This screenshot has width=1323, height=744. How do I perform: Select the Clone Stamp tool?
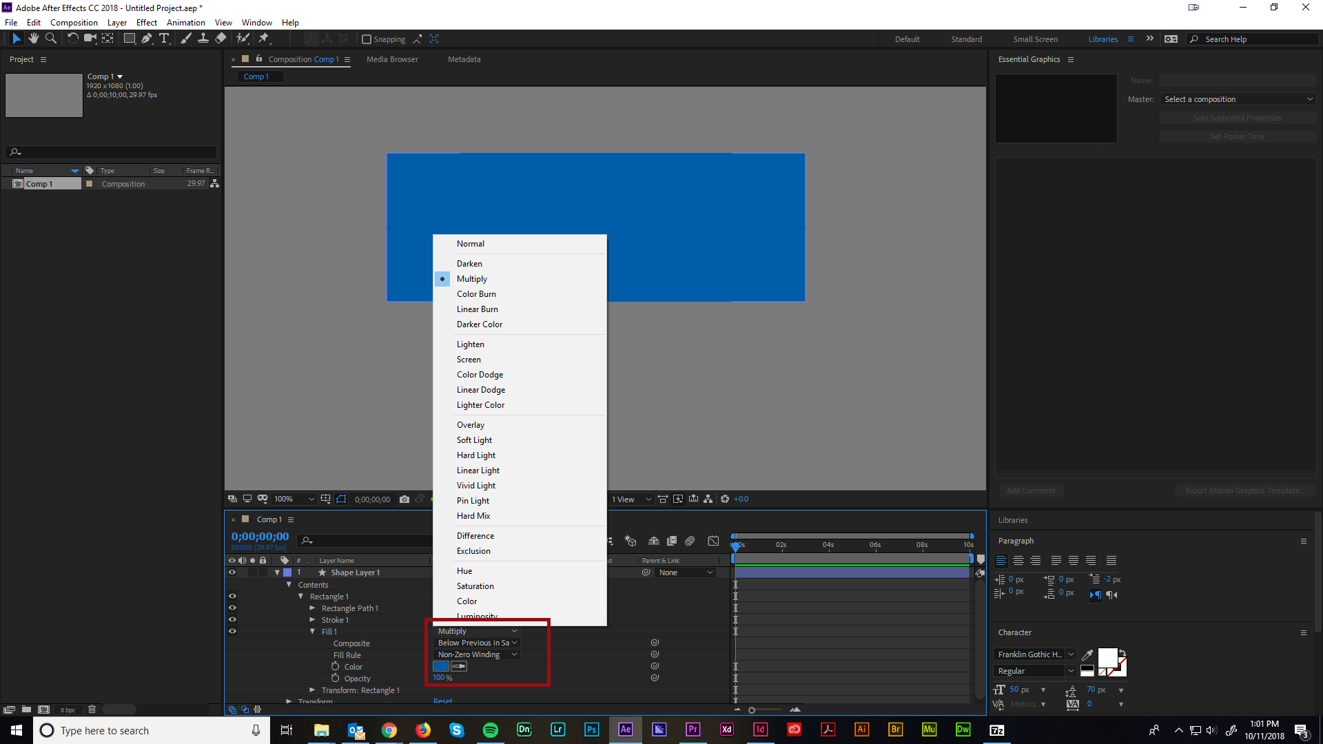tap(203, 39)
